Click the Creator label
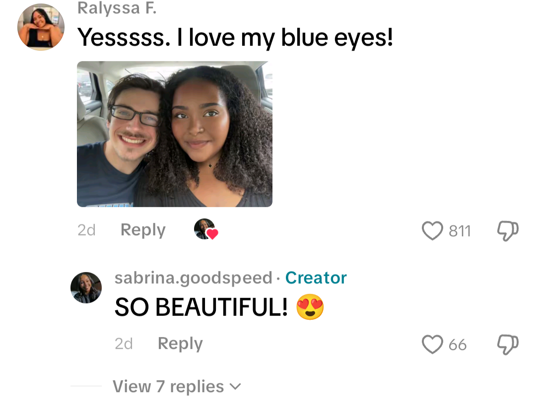The width and height of the screenshot is (536, 409). pos(316,277)
